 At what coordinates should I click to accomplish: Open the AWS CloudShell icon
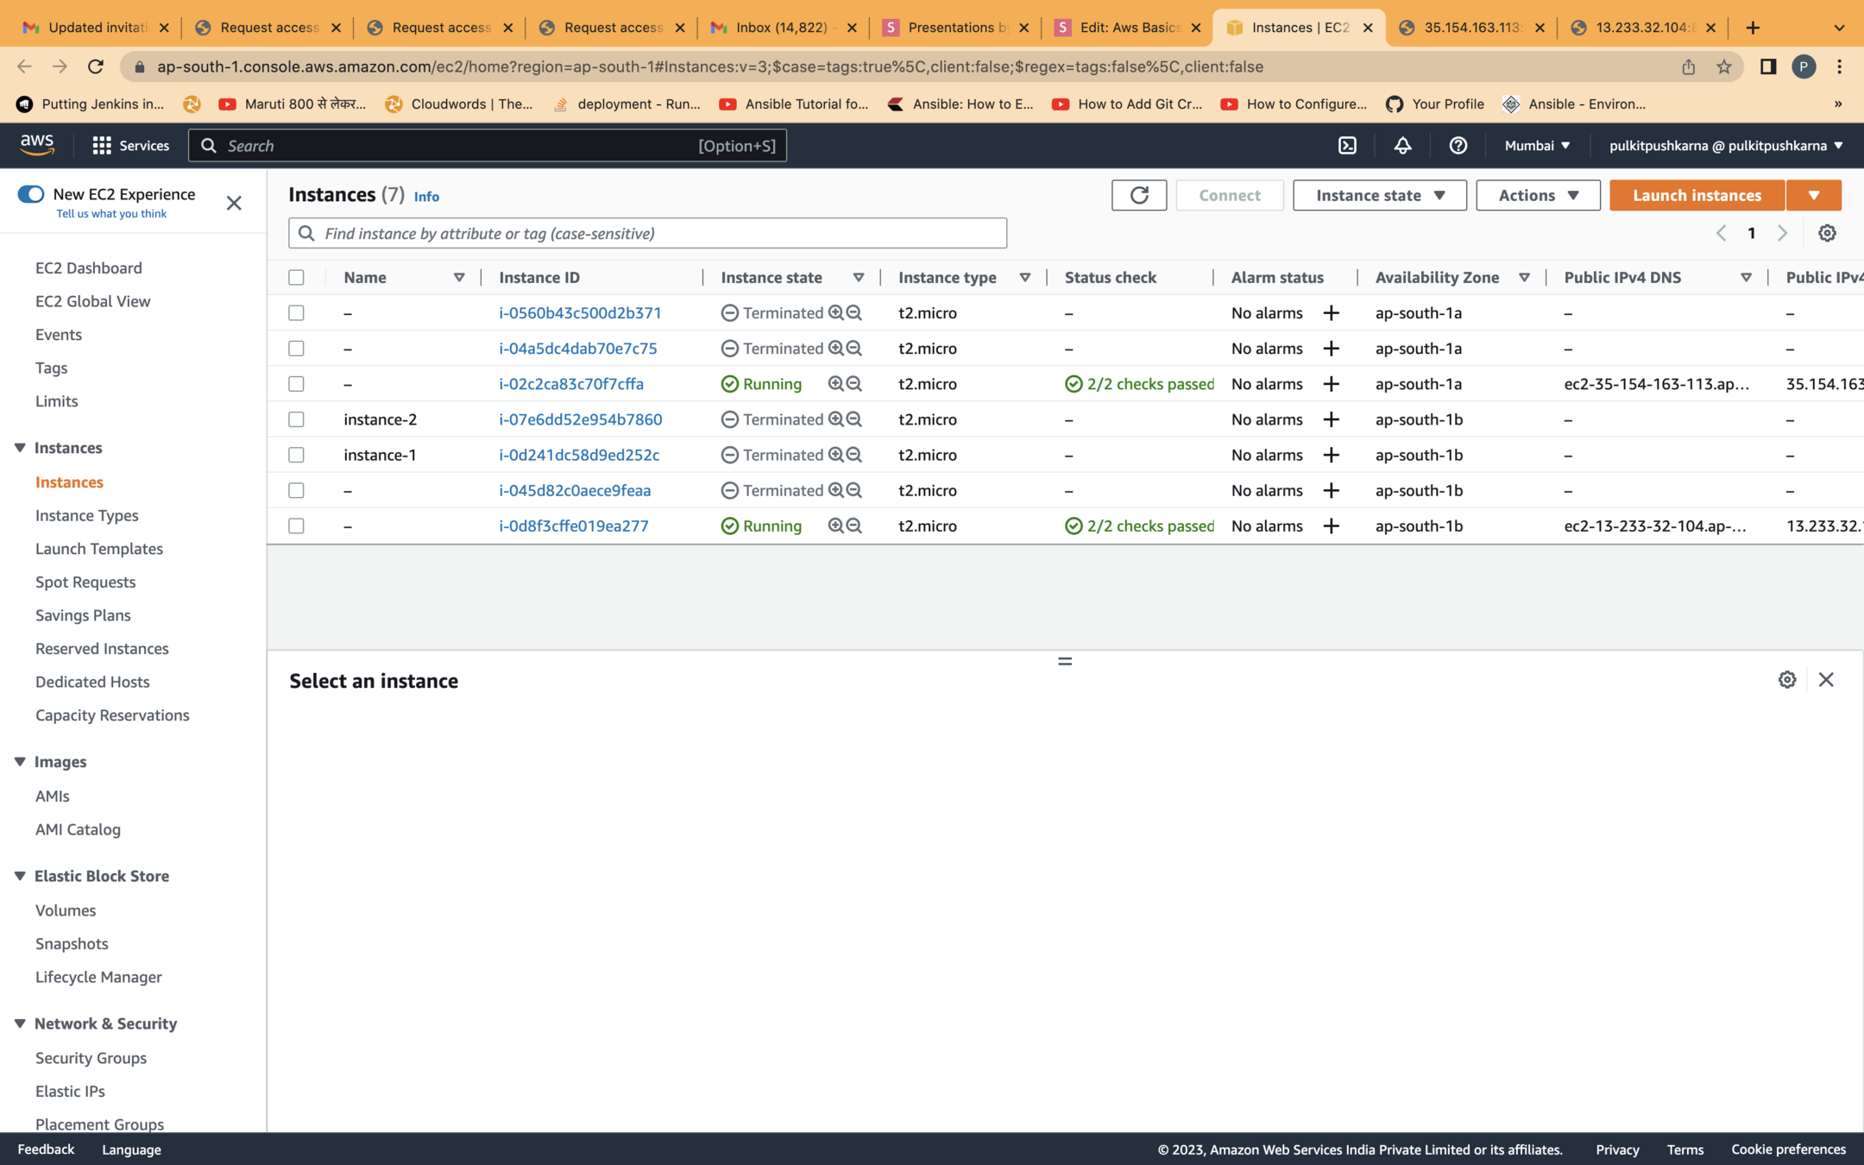tap(1347, 145)
